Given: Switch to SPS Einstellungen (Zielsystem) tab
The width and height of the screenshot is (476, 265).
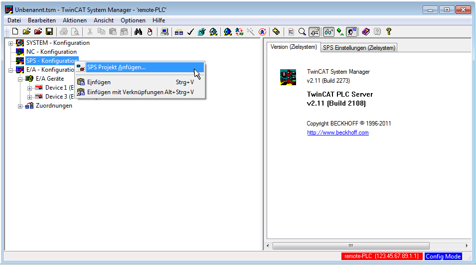Looking at the screenshot, I should point(358,48).
